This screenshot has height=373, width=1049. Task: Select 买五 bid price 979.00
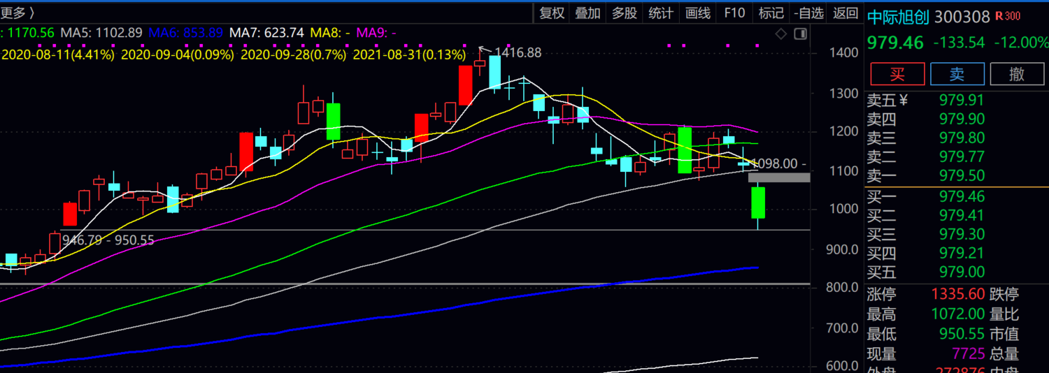point(962,272)
